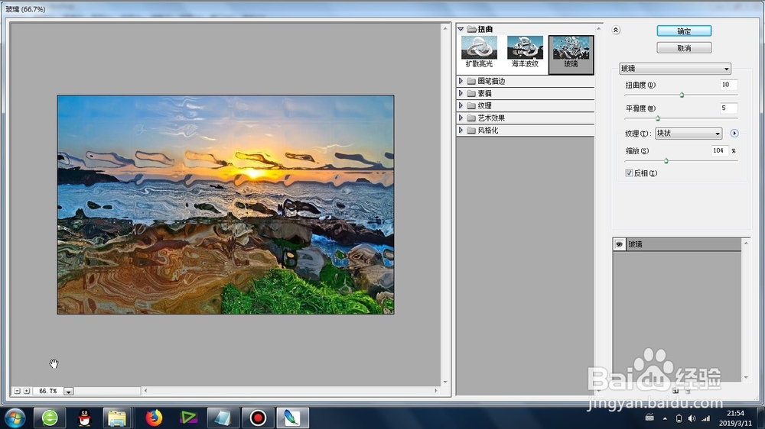Click the delete effect layer icon
The height and width of the screenshot is (429, 765).
(x=688, y=391)
